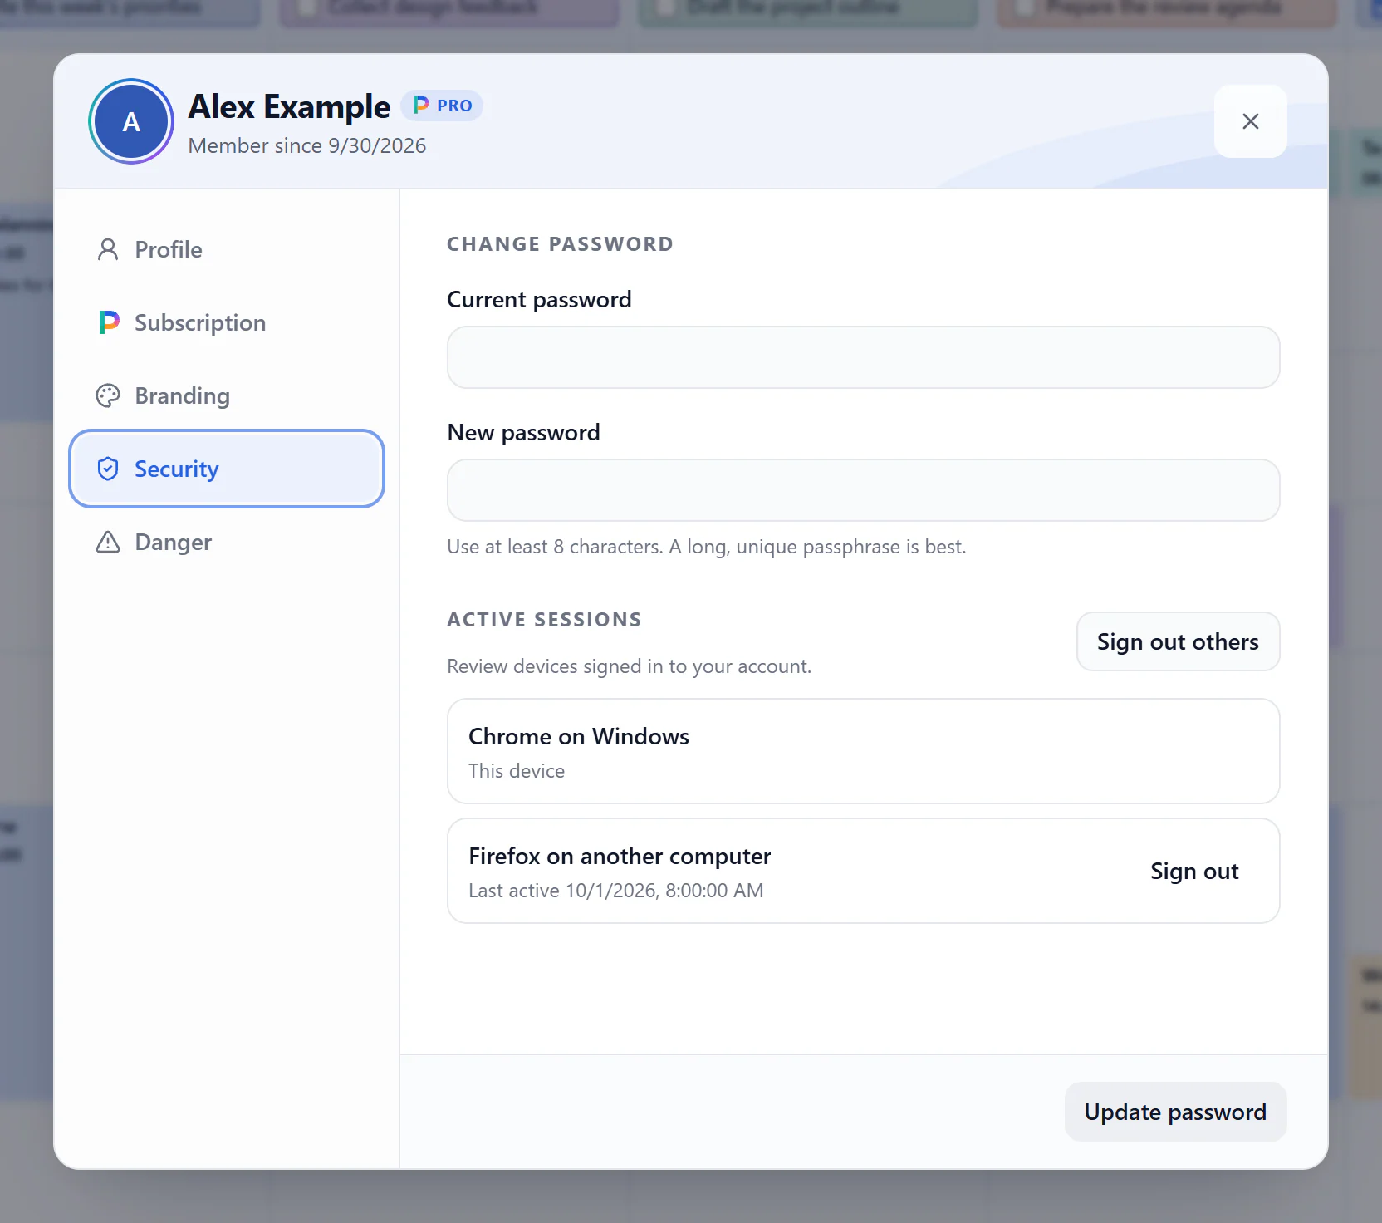The width and height of the screenshot is (1382, 1223).
Task: Sign out the Firefox session
Action: [x=1194, y=871]
